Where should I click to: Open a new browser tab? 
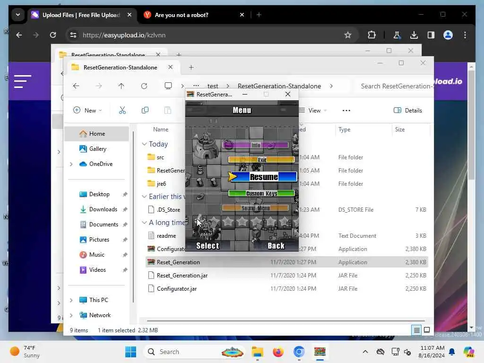click(259, 15)
